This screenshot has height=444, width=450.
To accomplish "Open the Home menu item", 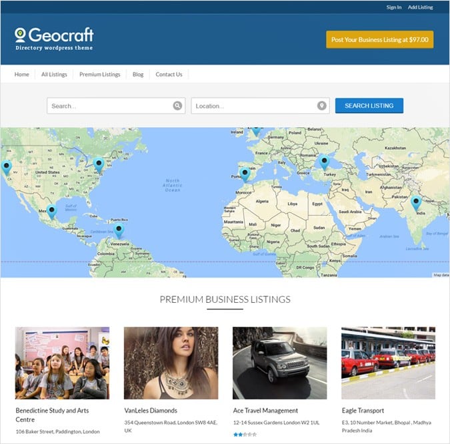I will [22, 75].
